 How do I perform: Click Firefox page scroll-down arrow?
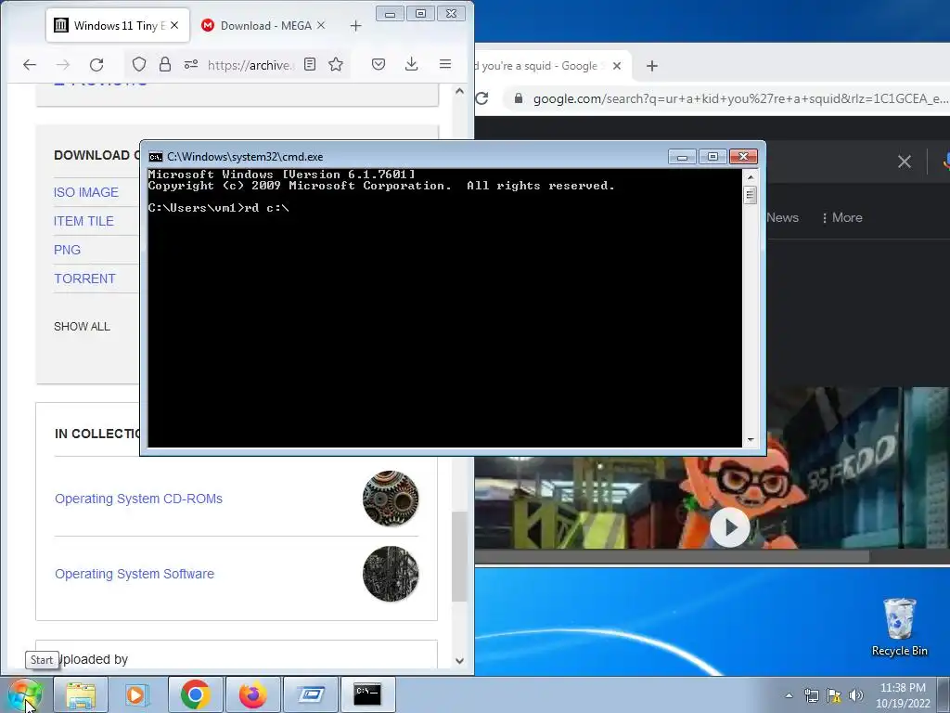(x=459, y=661)
